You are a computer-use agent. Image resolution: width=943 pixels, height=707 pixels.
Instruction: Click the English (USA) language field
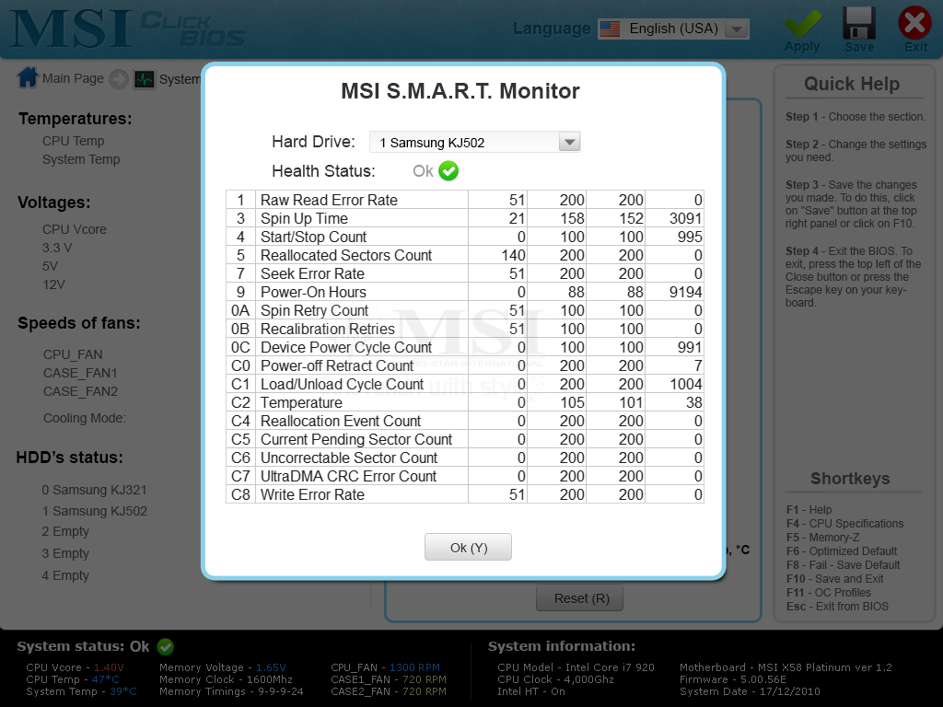tap(673, 29)
